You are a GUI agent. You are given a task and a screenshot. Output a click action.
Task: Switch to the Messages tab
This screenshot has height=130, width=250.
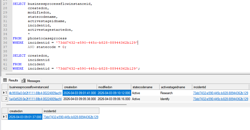point(33,81)
